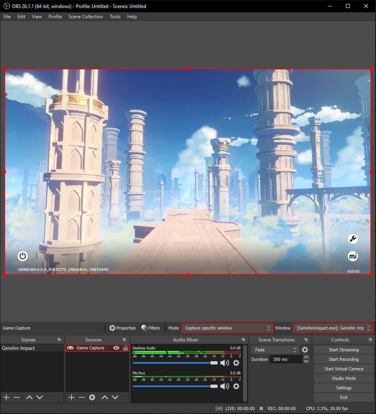
Task: Pop out the Audio Mixer dock icon
Action: coord(243,340)
